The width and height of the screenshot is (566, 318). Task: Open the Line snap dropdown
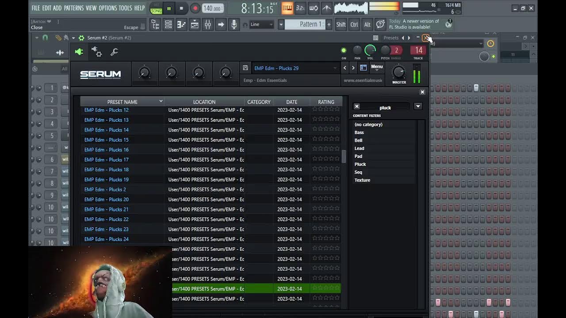tap(262, 24)
